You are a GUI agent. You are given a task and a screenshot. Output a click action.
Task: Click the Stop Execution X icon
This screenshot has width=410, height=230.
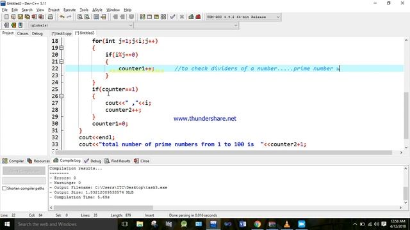(182, 17)
